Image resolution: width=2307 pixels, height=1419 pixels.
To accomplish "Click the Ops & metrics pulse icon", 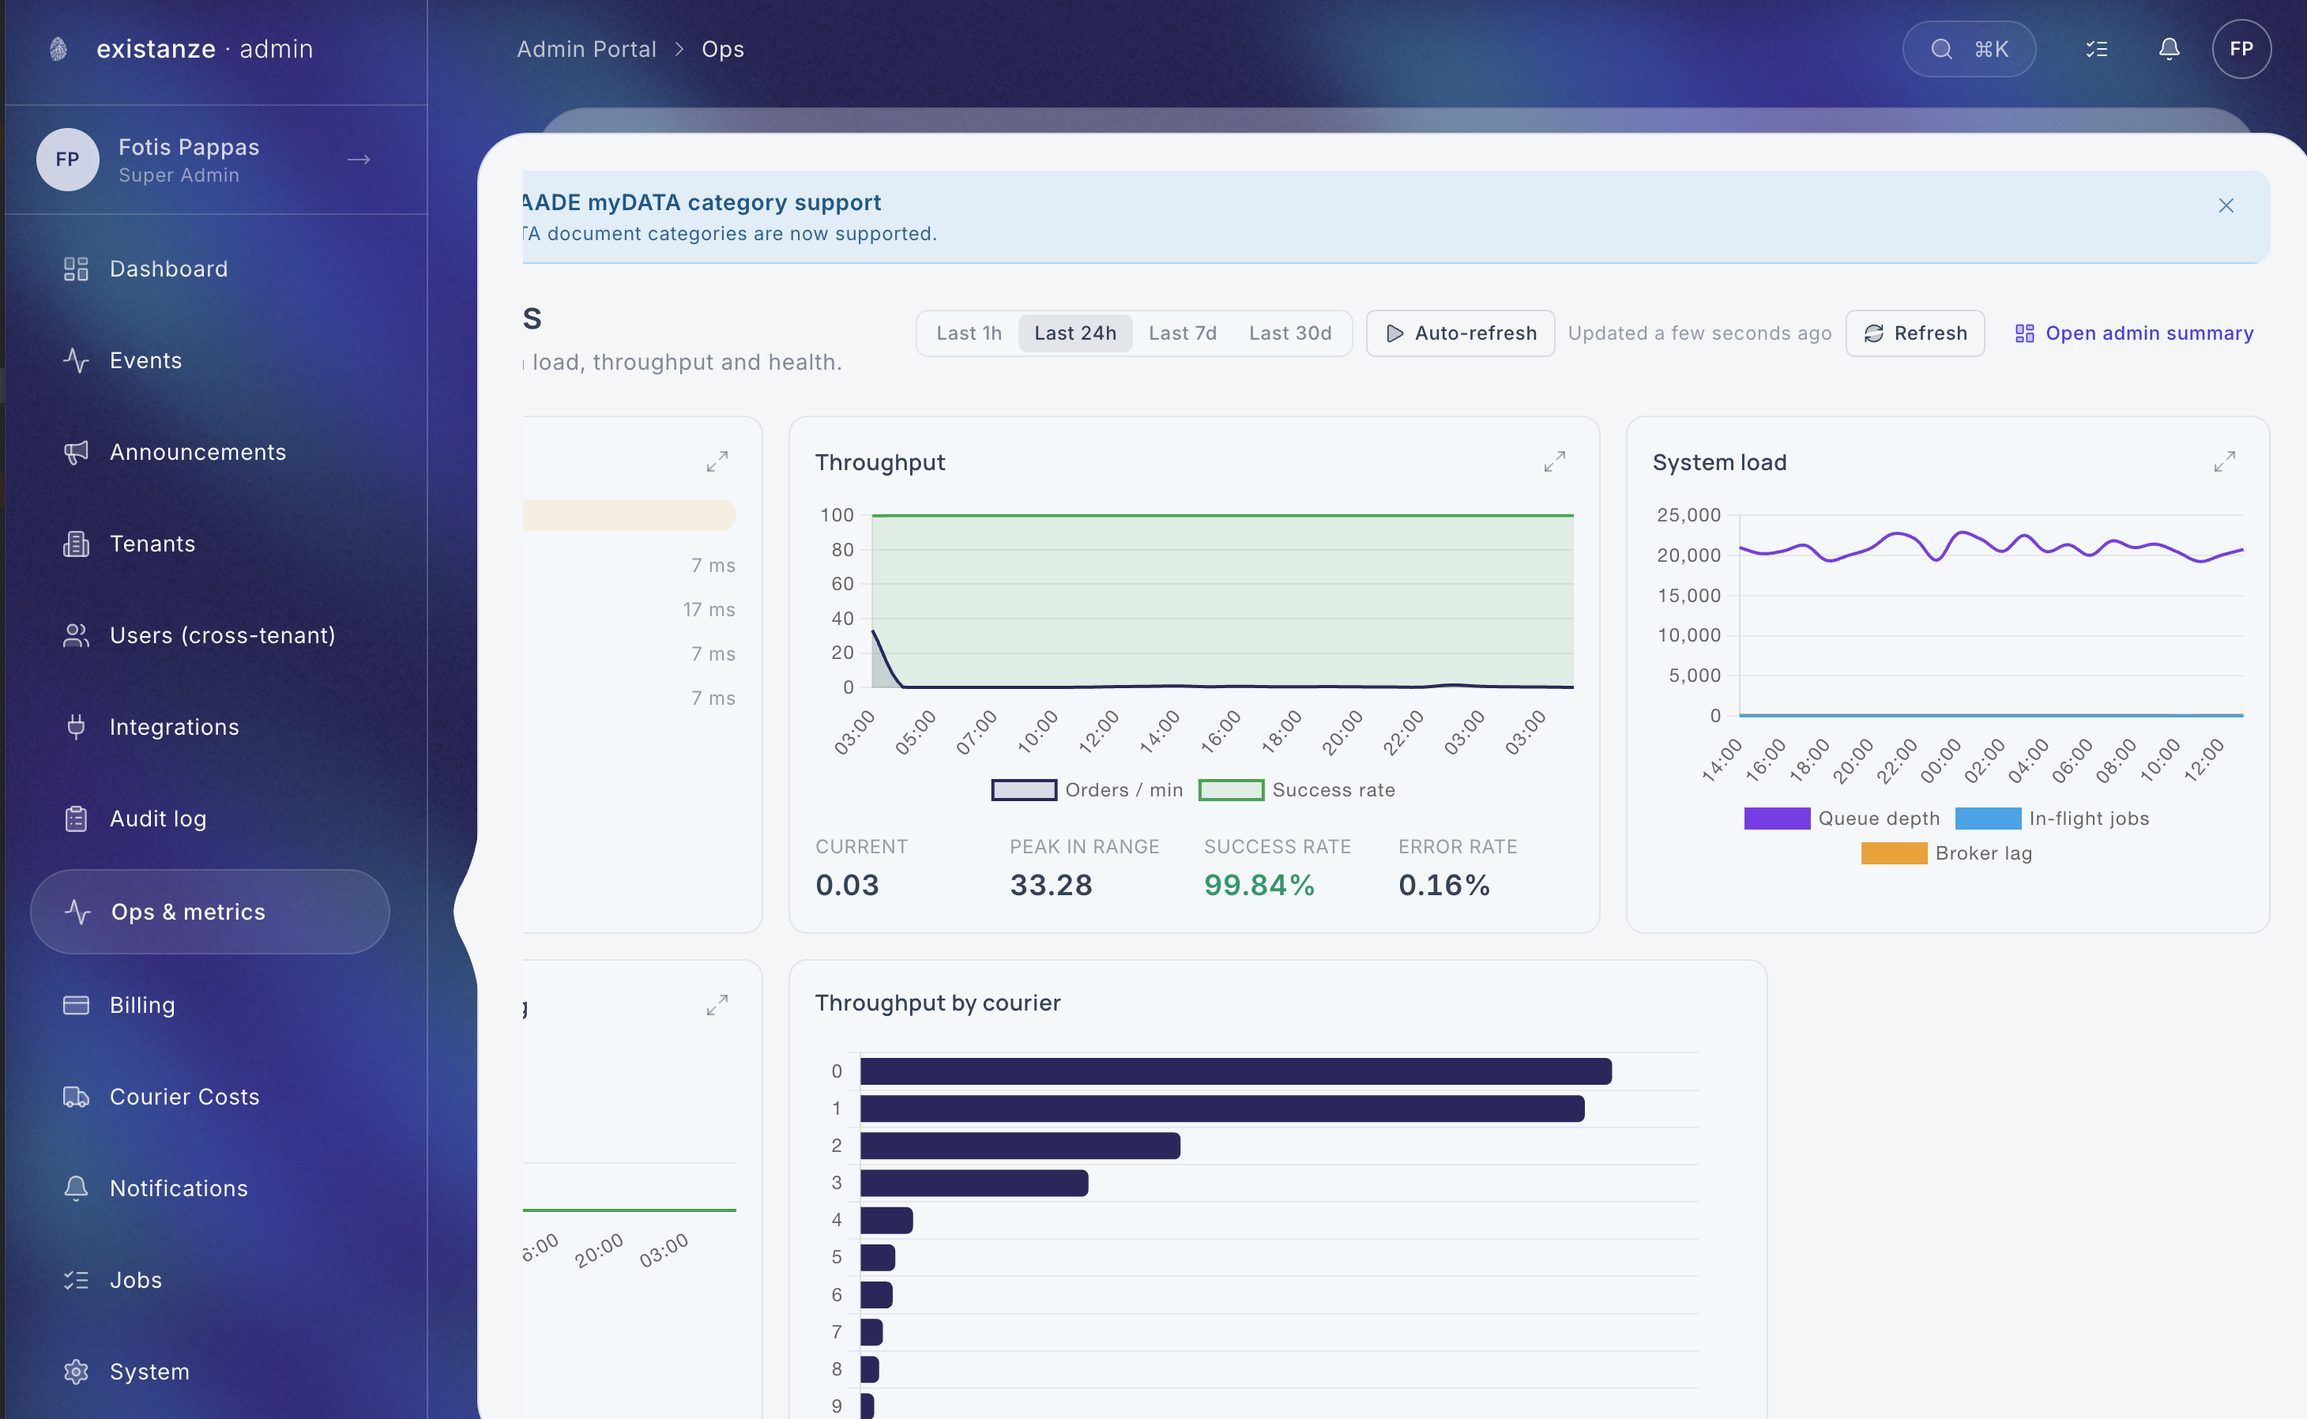I will click(78, 911).
